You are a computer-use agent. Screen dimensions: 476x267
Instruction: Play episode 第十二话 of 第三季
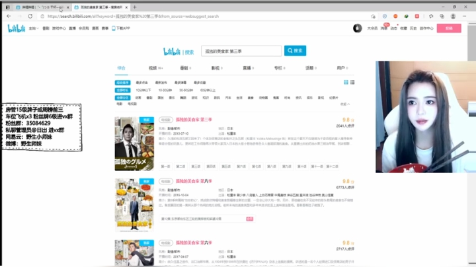(x=333, y=167)
